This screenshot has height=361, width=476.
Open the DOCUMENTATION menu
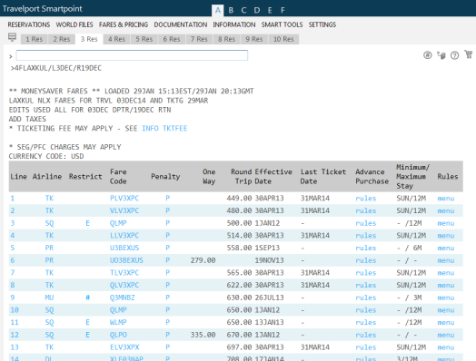(x=181, y=24)
